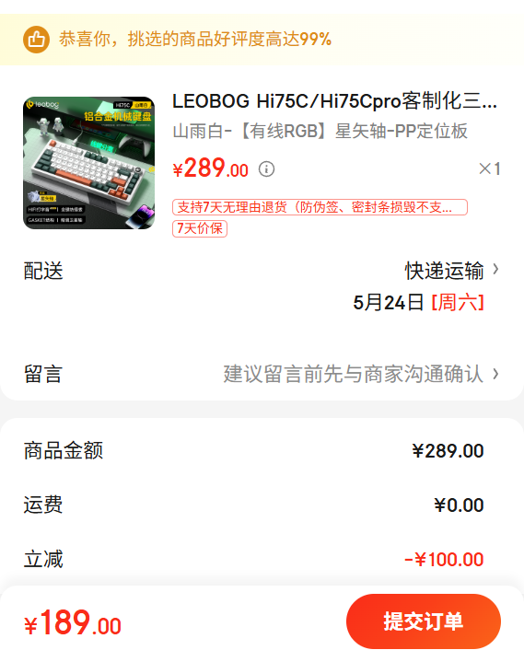Submit the order with the 提交订单 button
The width and height of the screenshot is (524, 650).
coord(424,621)
